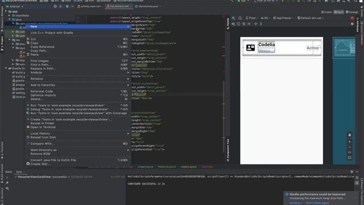Image resolution: width=364 pixels, height=205 pixels.
Task: Switch editor to Code view
Action: pyautogui.click(x=326, y=12)
